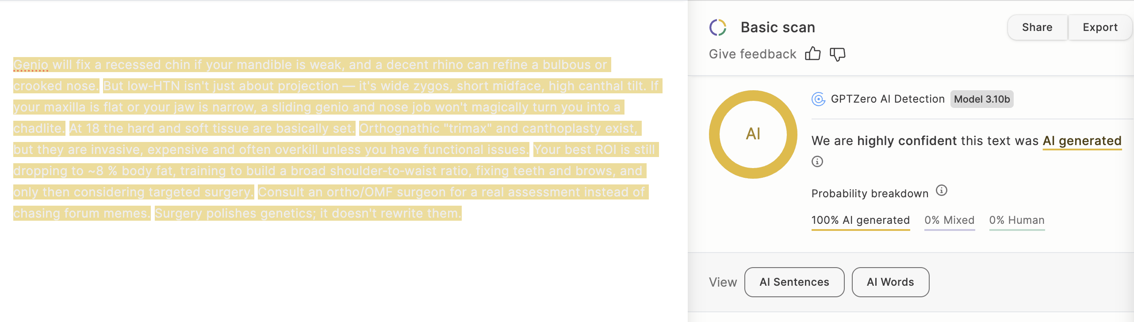The image size is (1134, 322).
Task: Click the Model 3.10b badge
Action: (982, 99)
